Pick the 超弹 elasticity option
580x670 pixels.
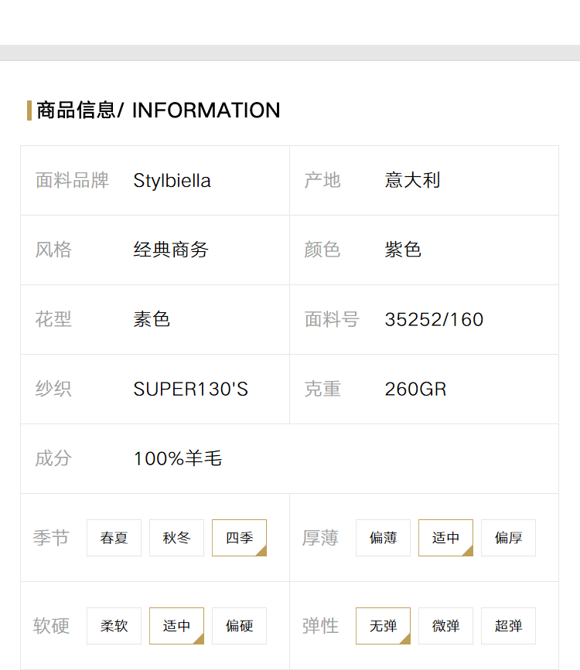(x=508, y=625)
